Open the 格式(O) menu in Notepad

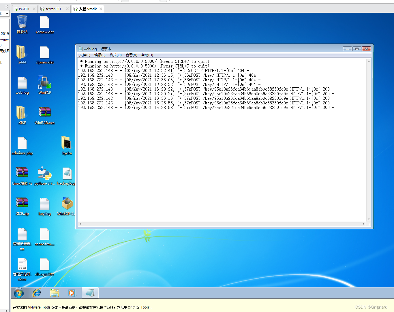click(x=116, y=55)
